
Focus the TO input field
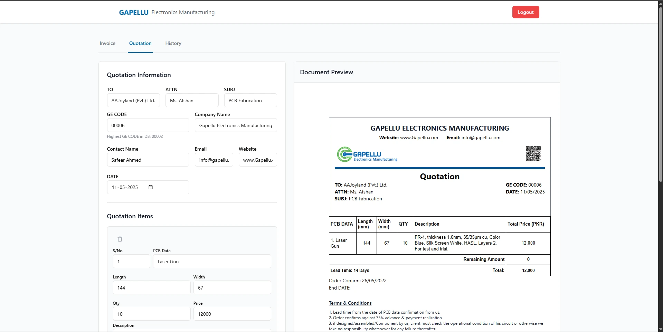pos(133,101)
